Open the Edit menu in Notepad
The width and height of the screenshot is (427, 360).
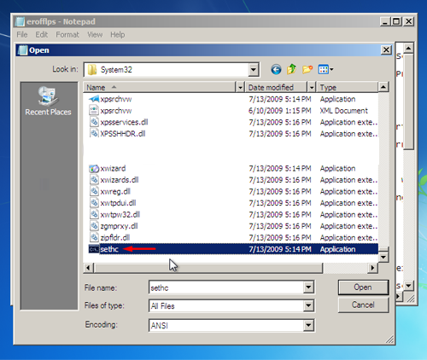pyautogui.click(x=41, y=35)
